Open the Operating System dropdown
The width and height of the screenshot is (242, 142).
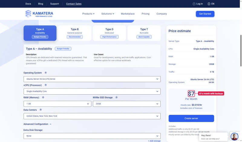pos(92,79)
